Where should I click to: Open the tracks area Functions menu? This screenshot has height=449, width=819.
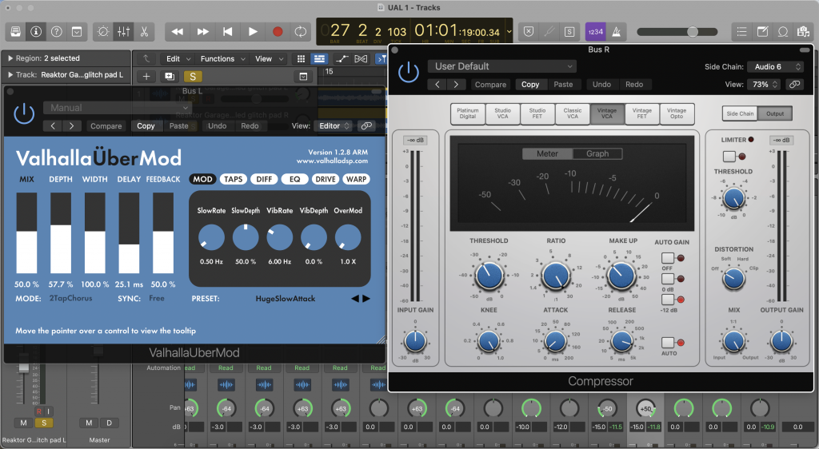click(222, 59)
